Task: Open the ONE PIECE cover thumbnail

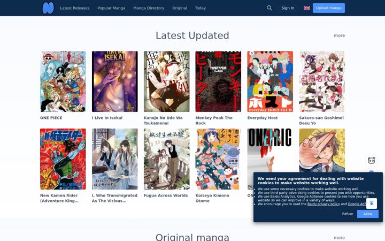Action: pos(63,81)
